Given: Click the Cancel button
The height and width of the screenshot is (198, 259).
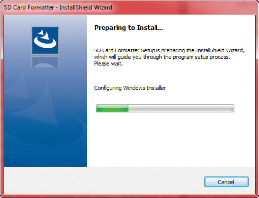Looking at the screenshot, I should (x=226, y=182).
